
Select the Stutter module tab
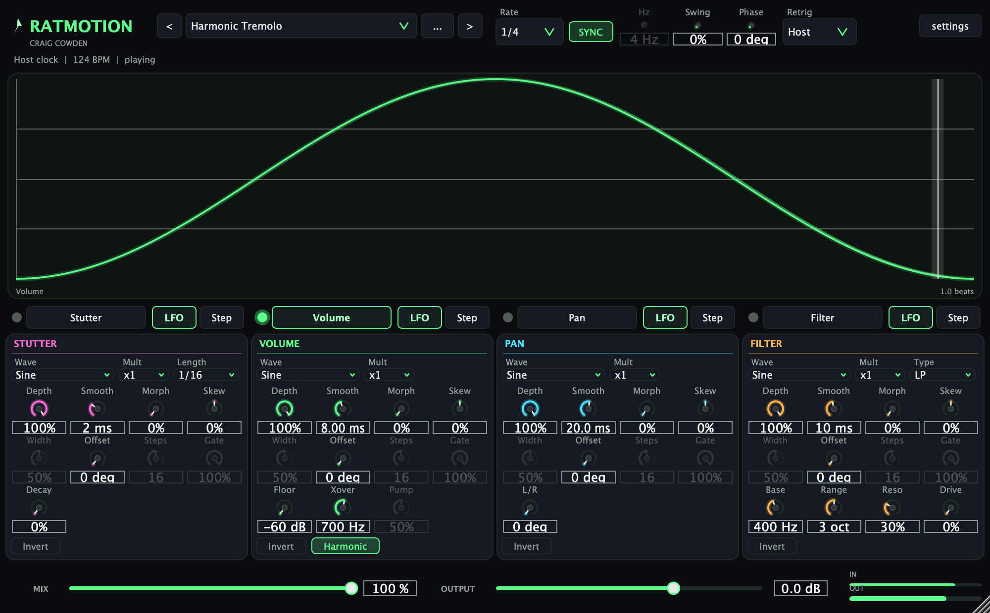coord(86,317)
